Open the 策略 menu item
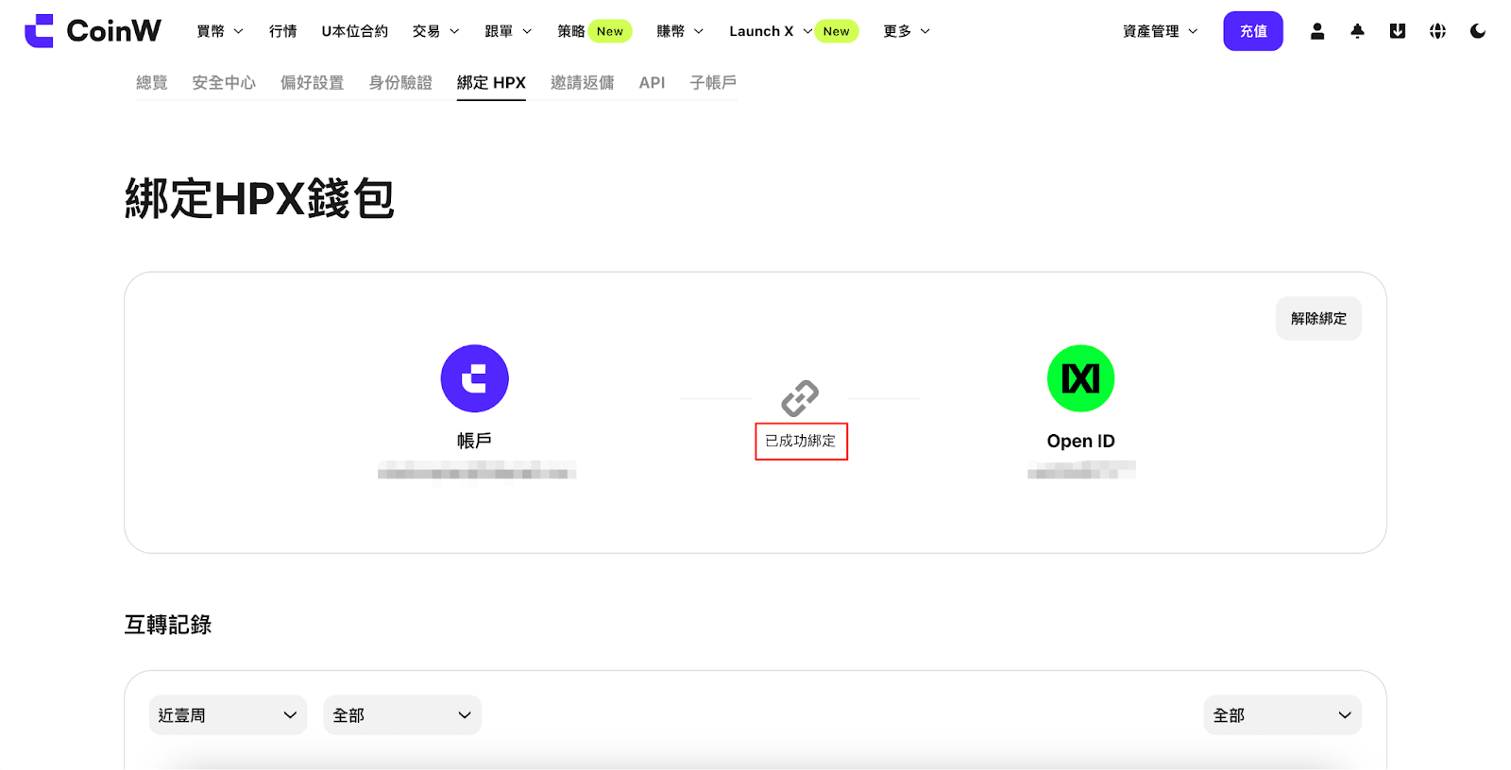Viewport: 1511px width, 770px height. coord(571,31)
